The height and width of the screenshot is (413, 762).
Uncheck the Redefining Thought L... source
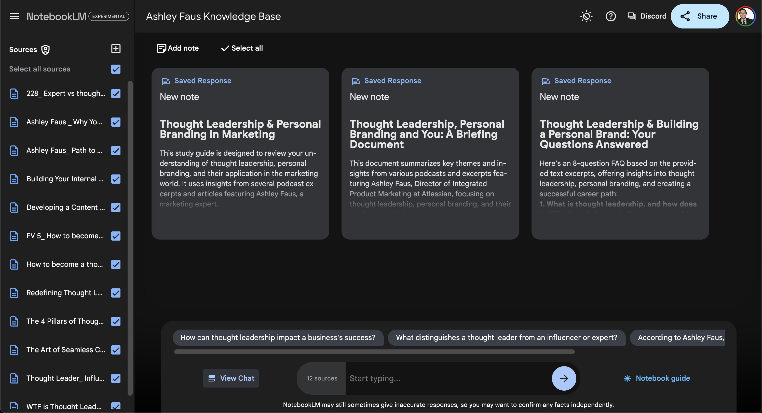pos(116,293)
